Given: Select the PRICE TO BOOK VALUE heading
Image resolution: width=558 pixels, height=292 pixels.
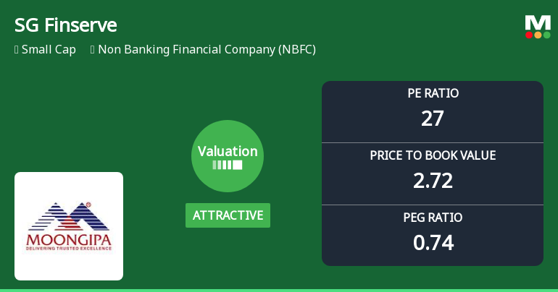Looking at the screenshot, I should click(433, 155).
